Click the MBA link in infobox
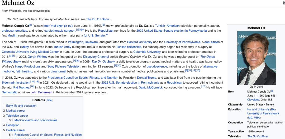Viewport: 285px width, 139px height. (x=257, y=118)
